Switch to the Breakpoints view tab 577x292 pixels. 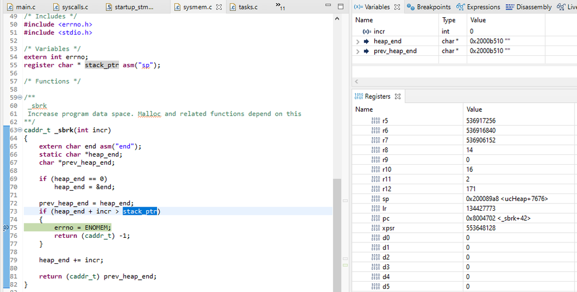click(429, 7)
